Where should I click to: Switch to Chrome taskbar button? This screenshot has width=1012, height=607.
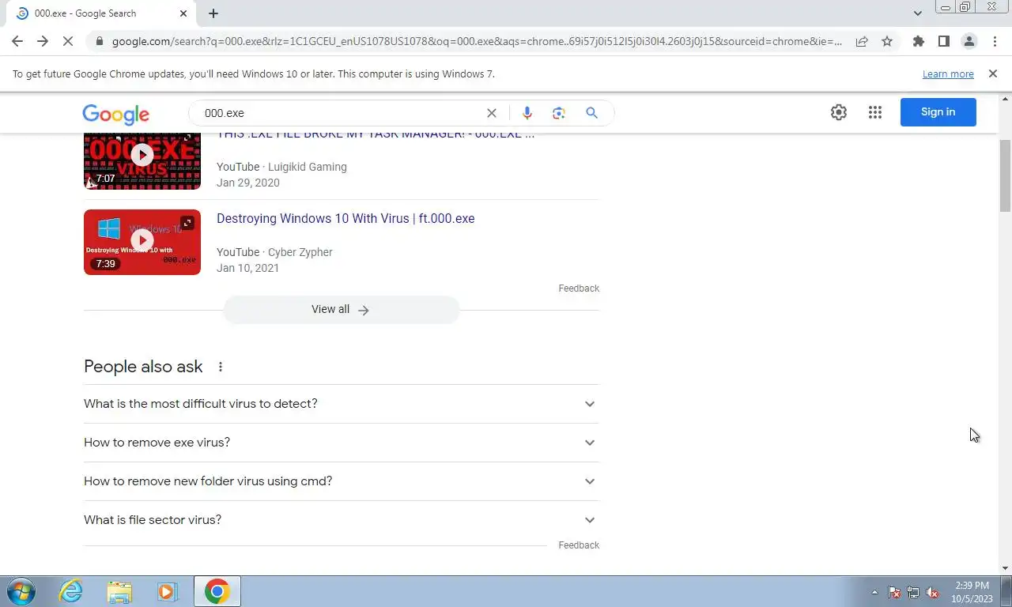point(217,591)
